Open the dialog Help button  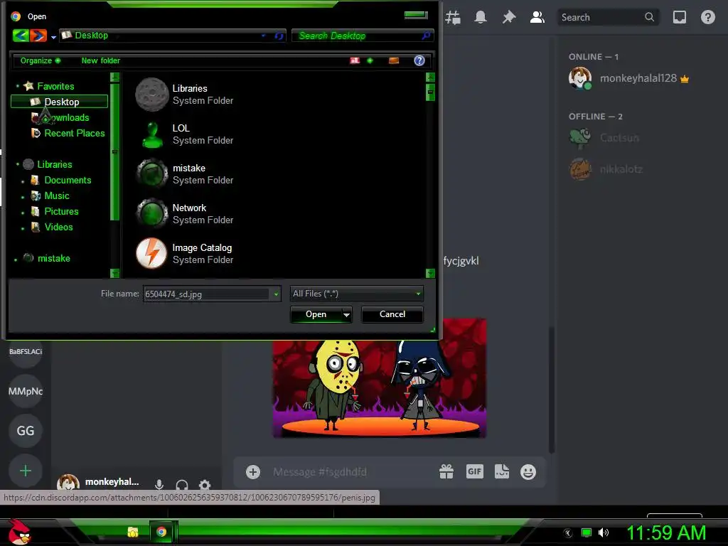[419, 60]
